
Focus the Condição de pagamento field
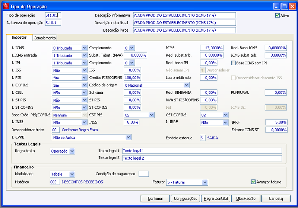click(144, 174)
